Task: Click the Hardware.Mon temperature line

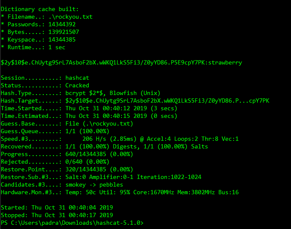Action: pos(120,192)
